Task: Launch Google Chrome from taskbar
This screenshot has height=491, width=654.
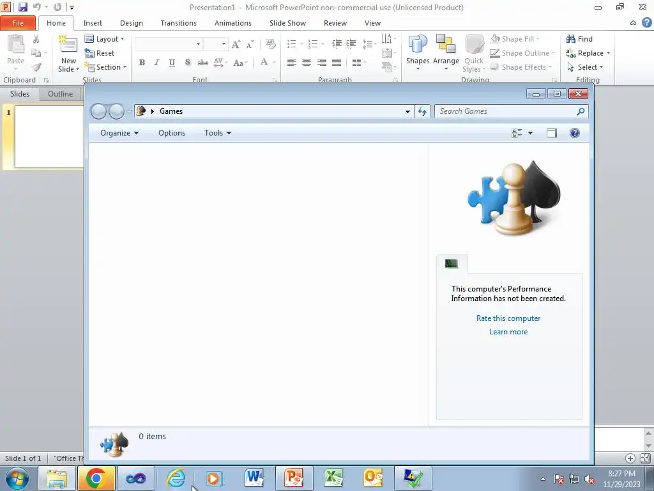Action: pos(96,478)
